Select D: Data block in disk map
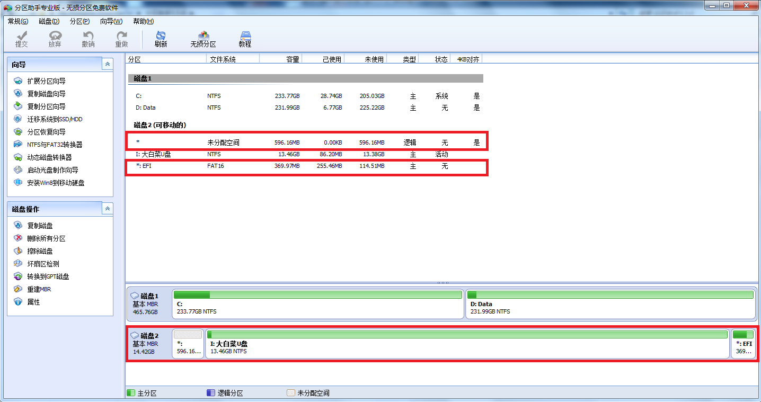761x402 pixels. click(610, 304)
